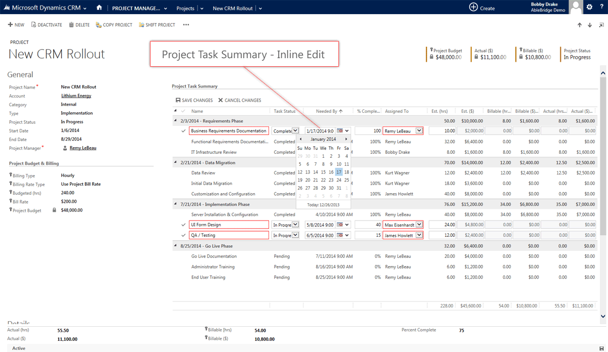The height and width of the screenshot is (352, 608).
Task: Edit the Business Requirements Documentation name field
Action: pyautogui.click(x=229, y=131)
